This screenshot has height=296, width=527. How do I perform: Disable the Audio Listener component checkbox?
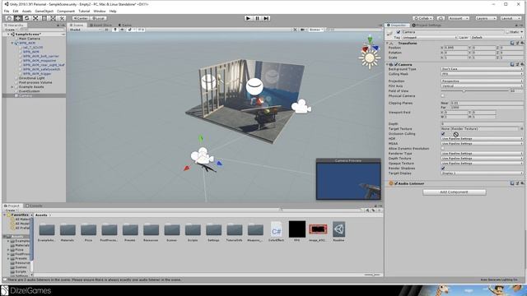(x=396, y=183)
